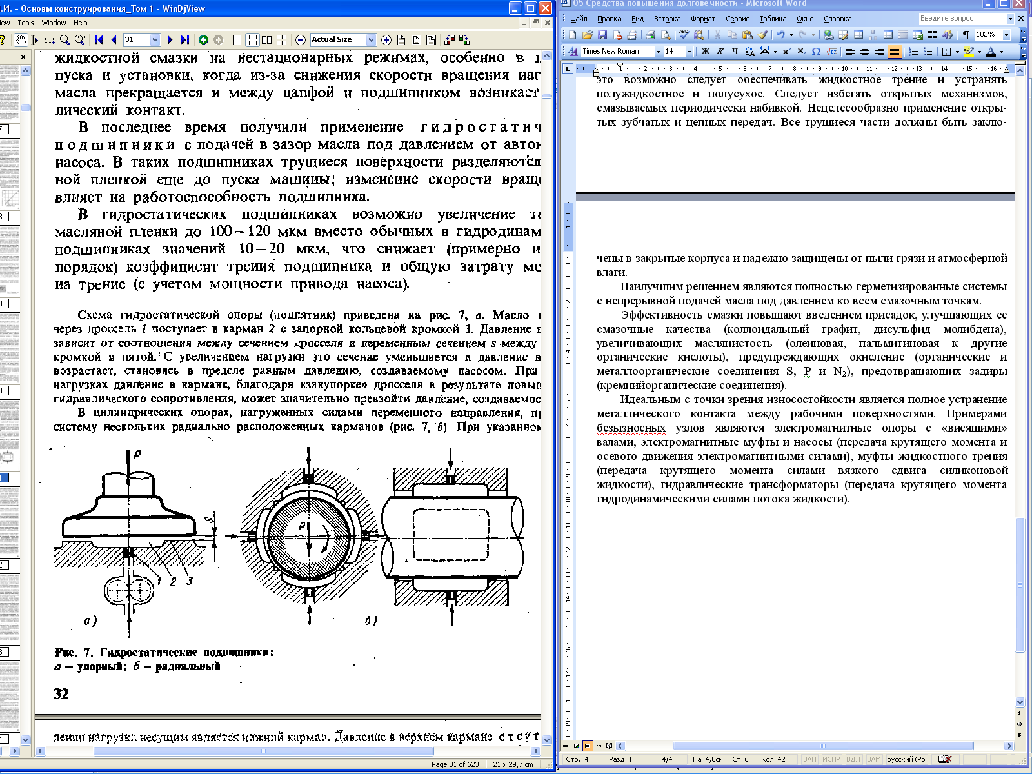The width and height of the screenshot is (1032, 774).
Task: Apply the font color A button
Action: 991,52
